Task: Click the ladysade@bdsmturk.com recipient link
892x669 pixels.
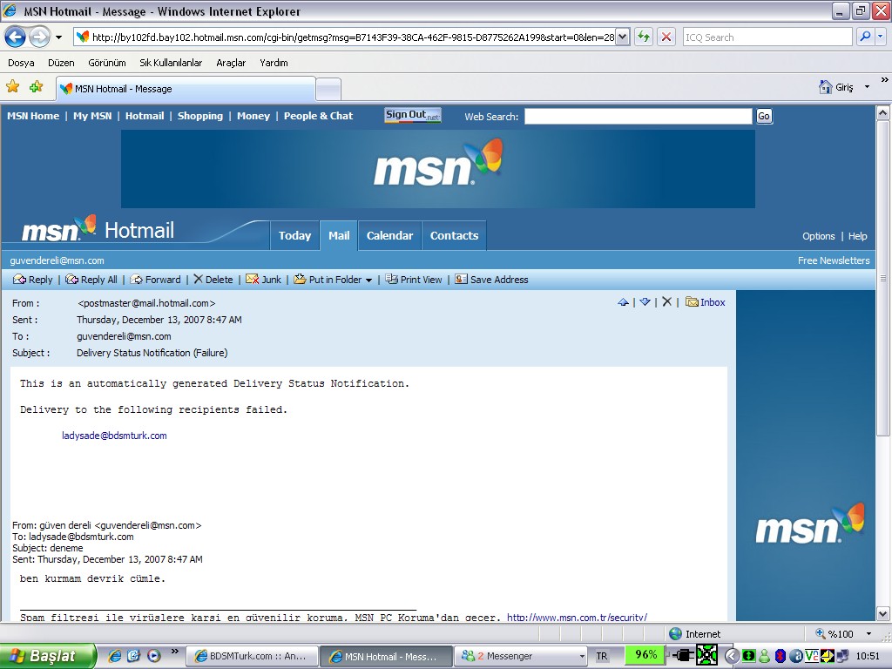Action: (x=114, y=436)
